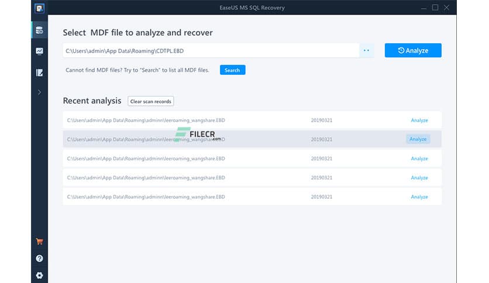Click 'Cannot find MDF files?' hint text
489x283 pixels.
[137, 70]
